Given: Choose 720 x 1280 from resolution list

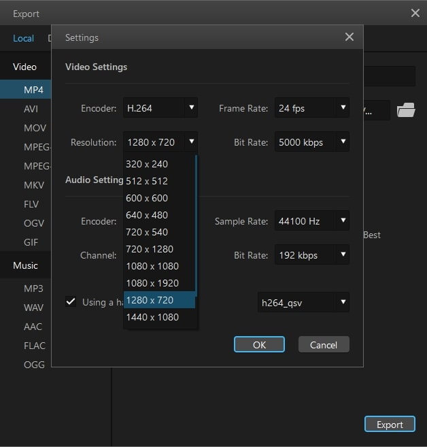Looking at the screenshot, I should pos(160,249).
